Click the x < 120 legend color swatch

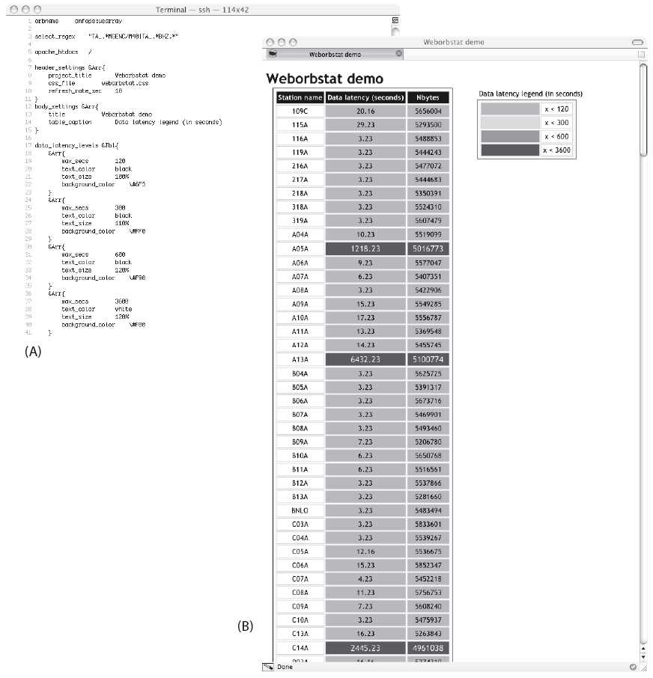[510, 109]
